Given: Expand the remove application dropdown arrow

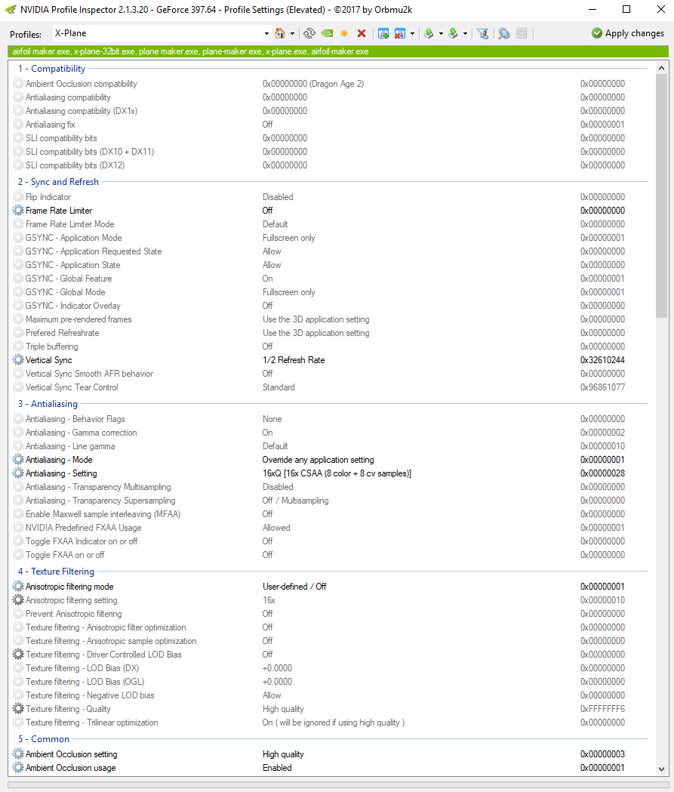Looking at the screenshot, I should click(413, 34).
